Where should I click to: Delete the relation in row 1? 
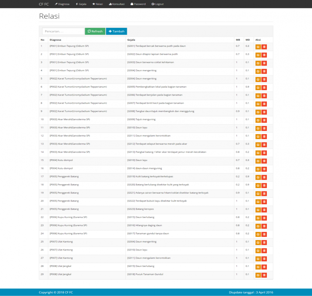coord(264,47)
